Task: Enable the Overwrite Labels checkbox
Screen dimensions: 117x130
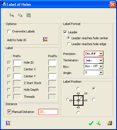Action: [9, 31]
